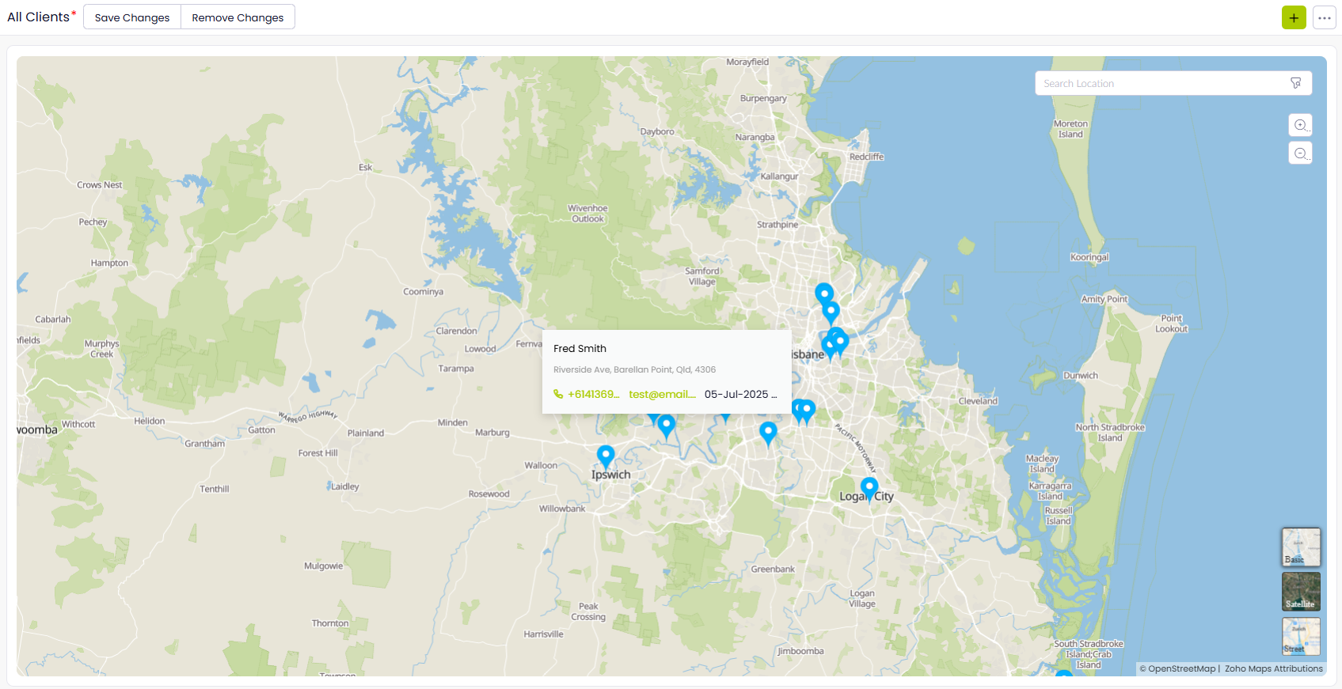
Task: Switch to Basic map style thumbnail
Action: click(1301, 547)
